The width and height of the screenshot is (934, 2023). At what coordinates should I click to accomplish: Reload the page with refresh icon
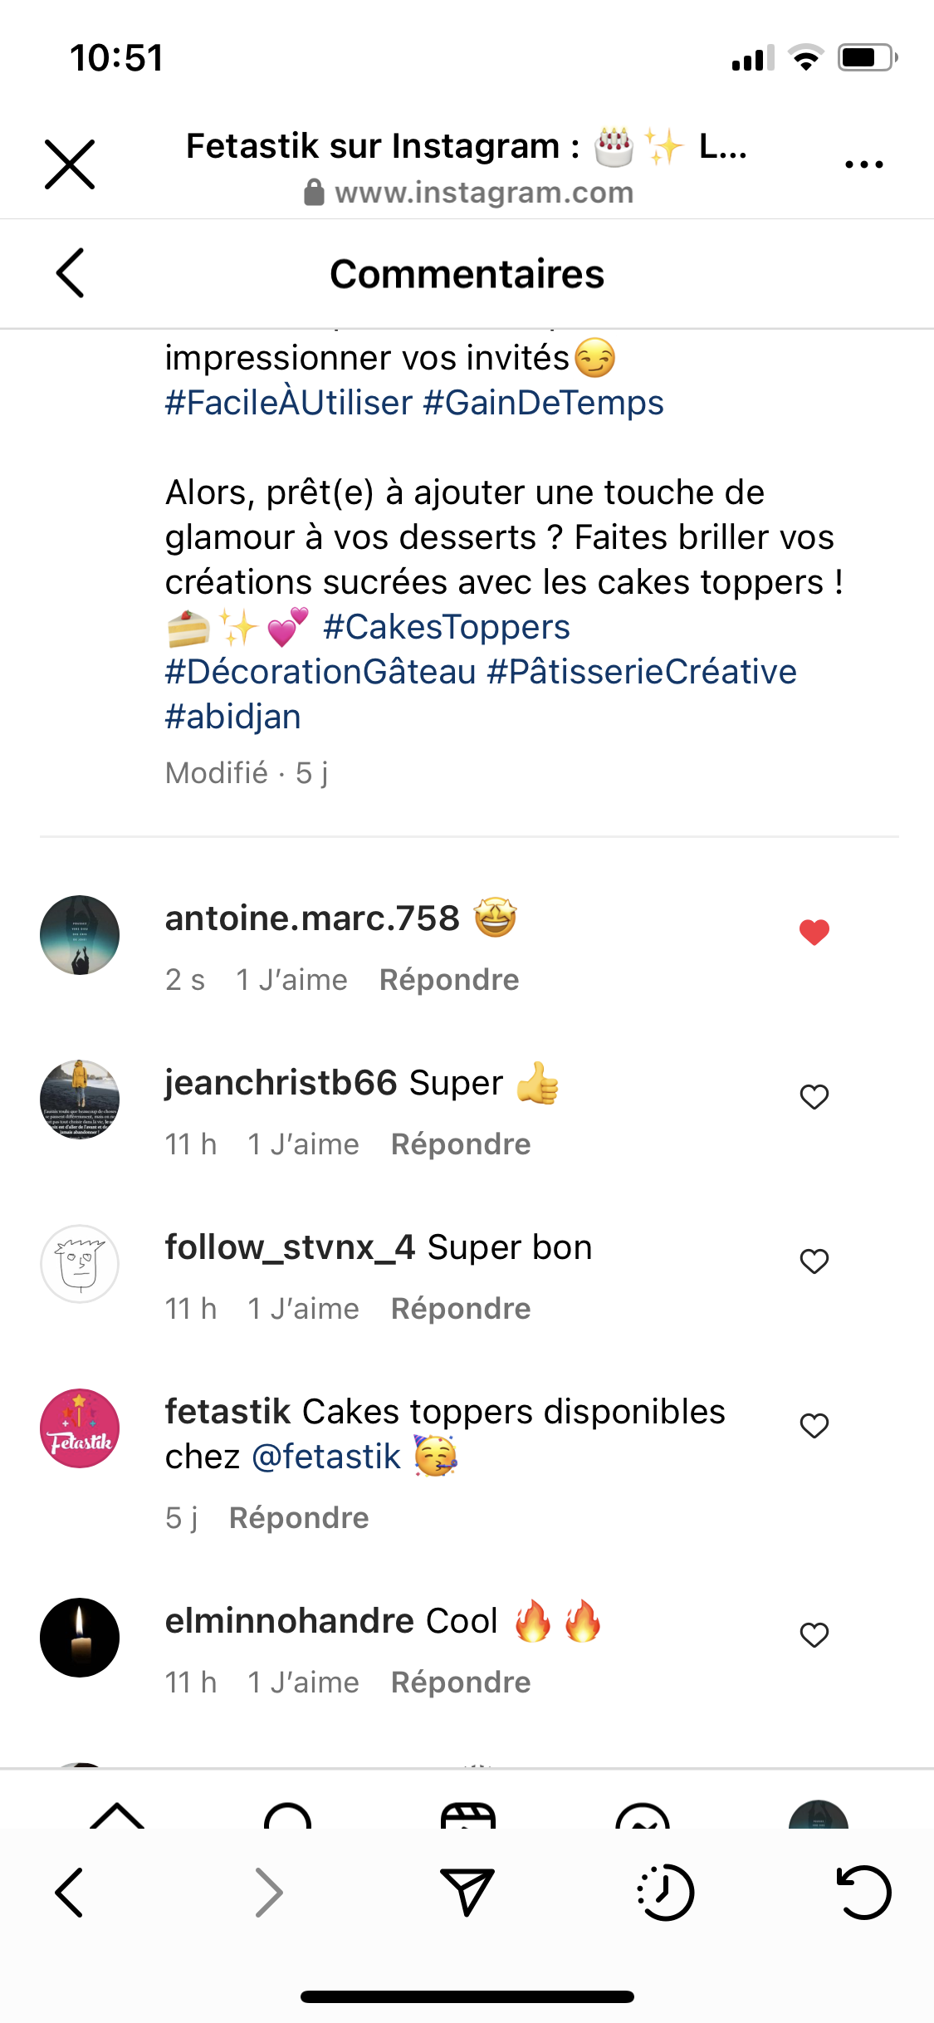[863, 1893]
